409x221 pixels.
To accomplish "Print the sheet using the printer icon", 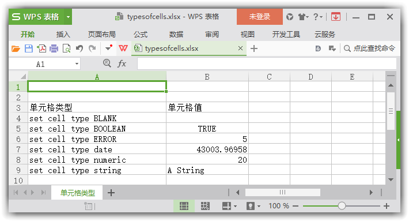I will pyautogui.click(x=54, y=48).
